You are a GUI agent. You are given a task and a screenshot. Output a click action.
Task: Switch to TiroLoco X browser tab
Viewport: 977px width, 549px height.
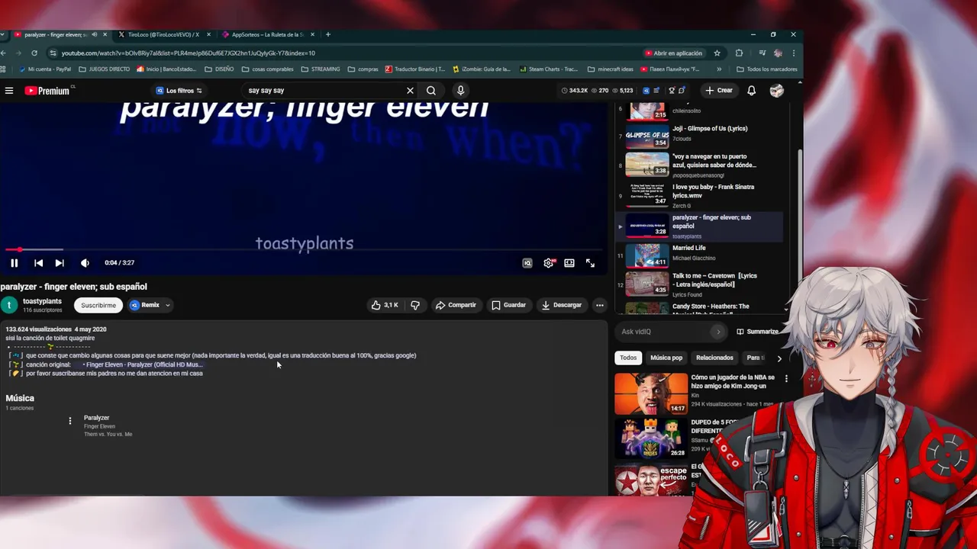point(163,34)
